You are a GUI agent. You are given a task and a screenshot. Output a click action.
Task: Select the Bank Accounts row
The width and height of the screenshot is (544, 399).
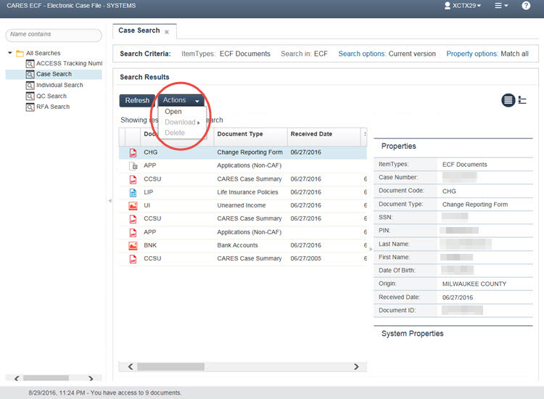click(243, 246)
